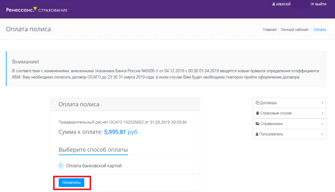Open the Пользователь sidebar menu label
This screenshot has height=192, width=335.
coord(271,134)
